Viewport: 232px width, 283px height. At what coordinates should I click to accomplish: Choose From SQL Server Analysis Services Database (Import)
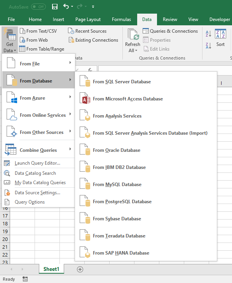(x=146, y=133)
